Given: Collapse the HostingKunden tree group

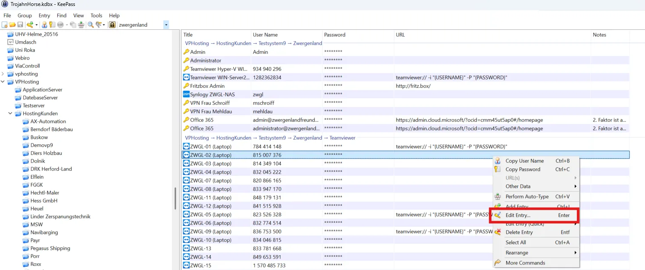Looking at the screenshot, I should click(11, 114).
